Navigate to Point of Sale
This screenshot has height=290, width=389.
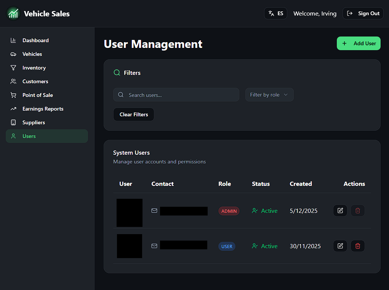(x=47, y=95)
